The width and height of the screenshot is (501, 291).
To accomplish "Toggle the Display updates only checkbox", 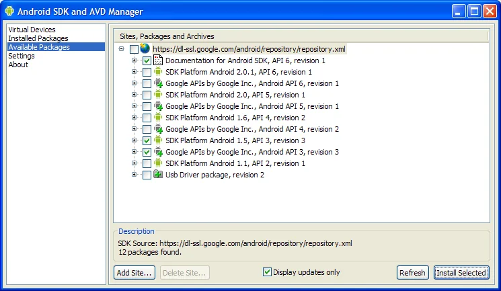I will click(x=267, y=272).
